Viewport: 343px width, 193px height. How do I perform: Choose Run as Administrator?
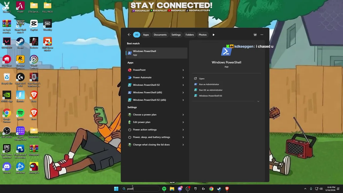(x=209, y=84)
